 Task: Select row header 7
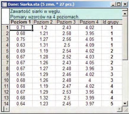[6, 63]
